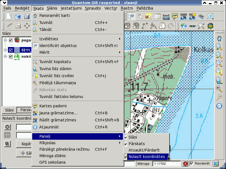
Task: Expand the Rīkjoslas submenu
Action: pos(77,143)
